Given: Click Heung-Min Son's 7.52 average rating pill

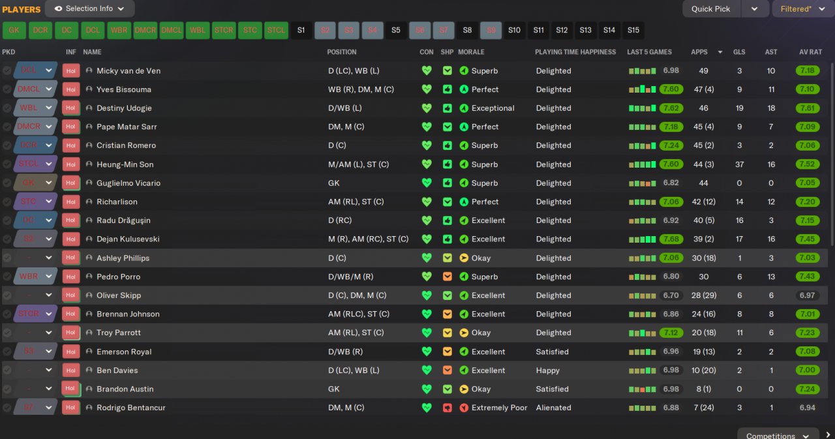Looking at the screenshot, I should [808, 164].
